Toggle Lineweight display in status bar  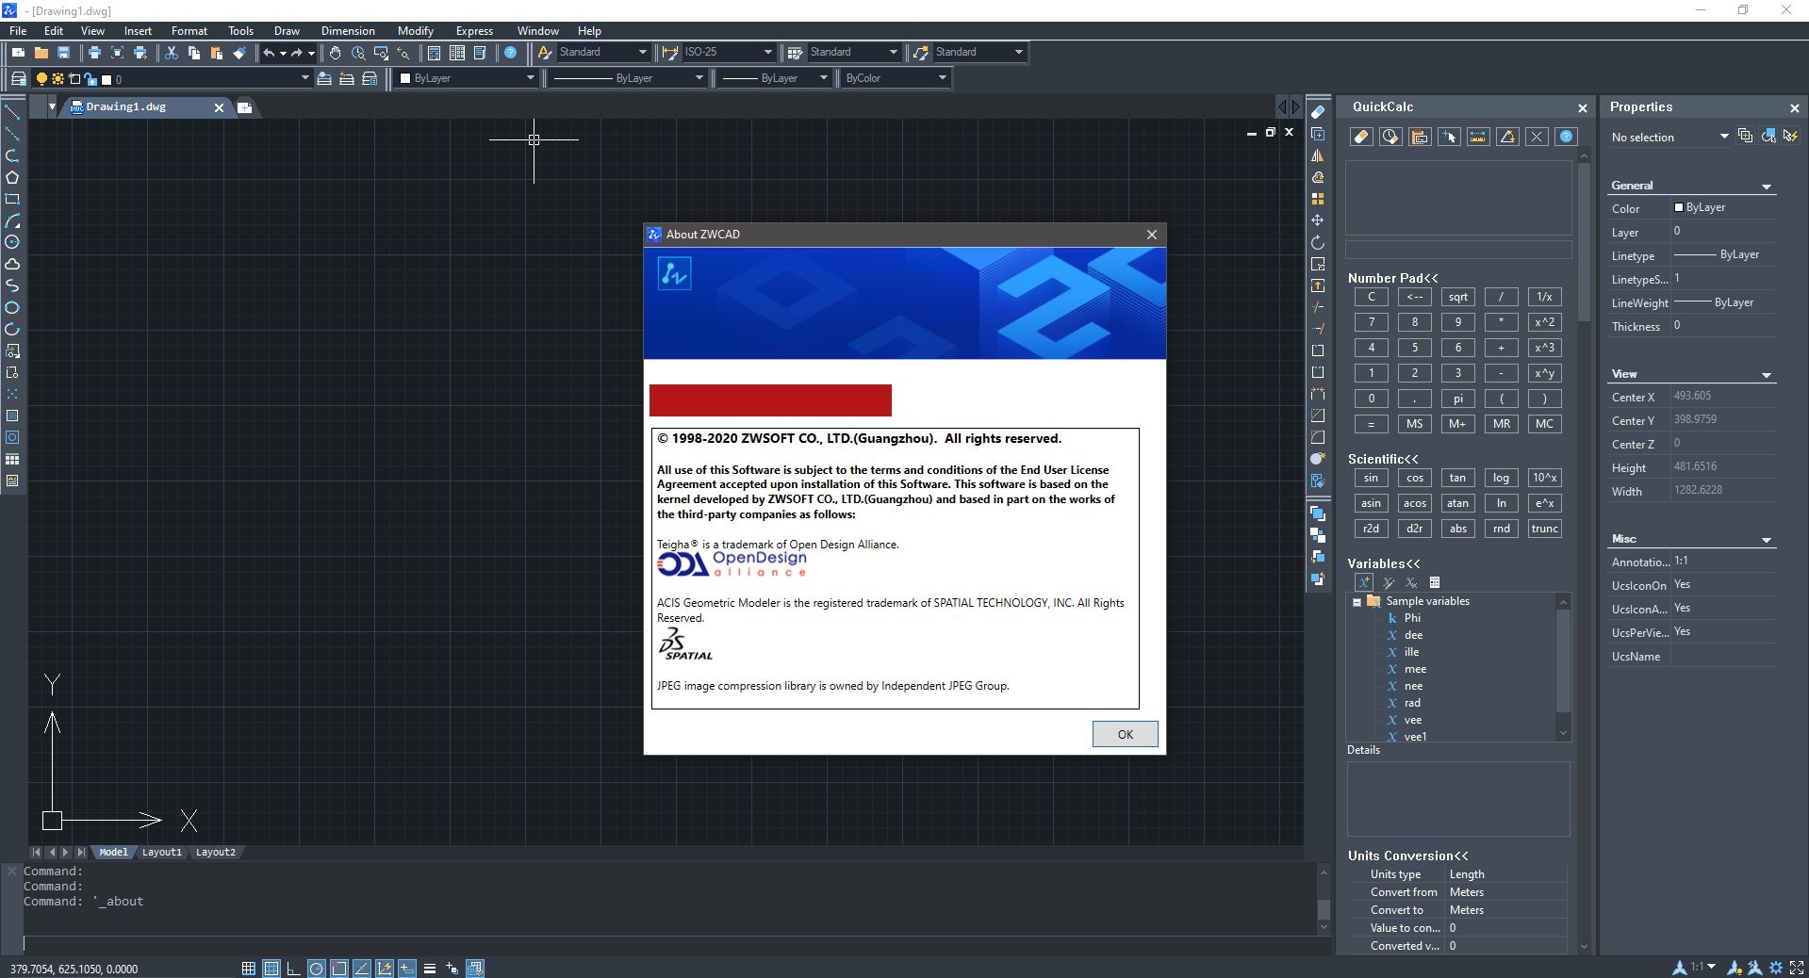coord(430,968)
